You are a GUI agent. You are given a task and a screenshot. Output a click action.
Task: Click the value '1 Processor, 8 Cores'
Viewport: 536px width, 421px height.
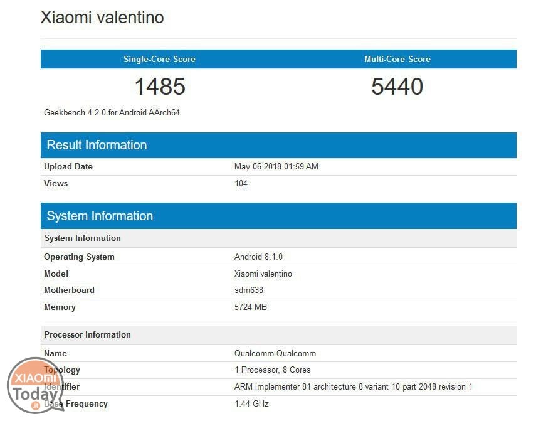pos(273,370)
